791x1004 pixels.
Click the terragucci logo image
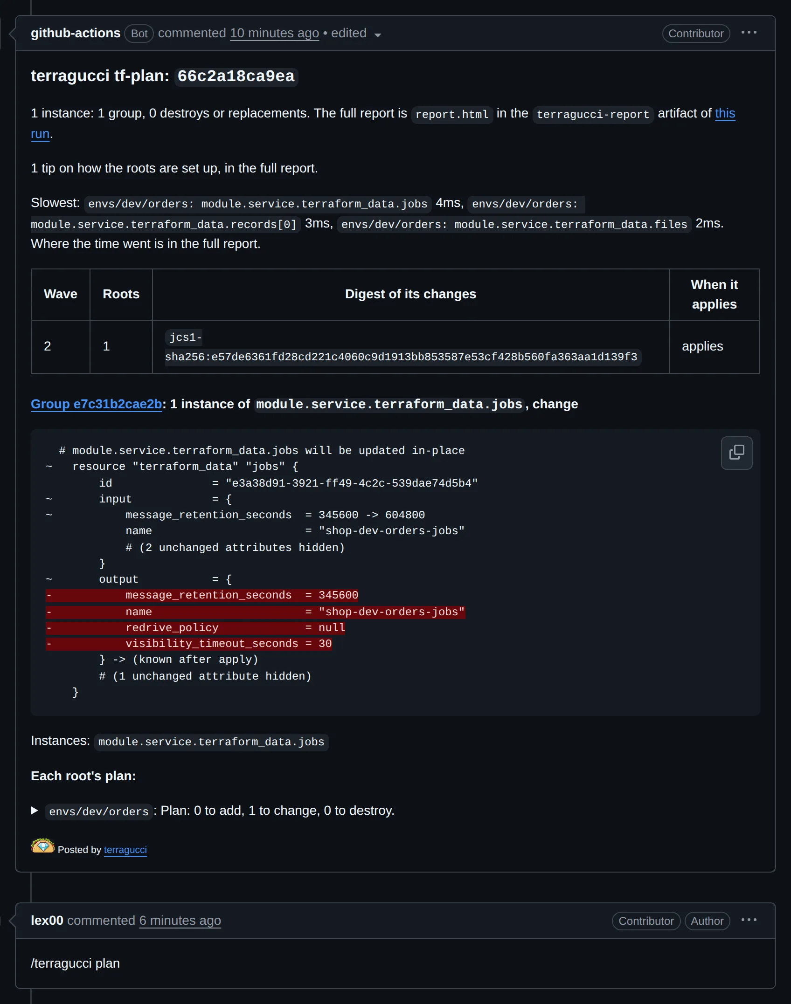tap(43, 846)
